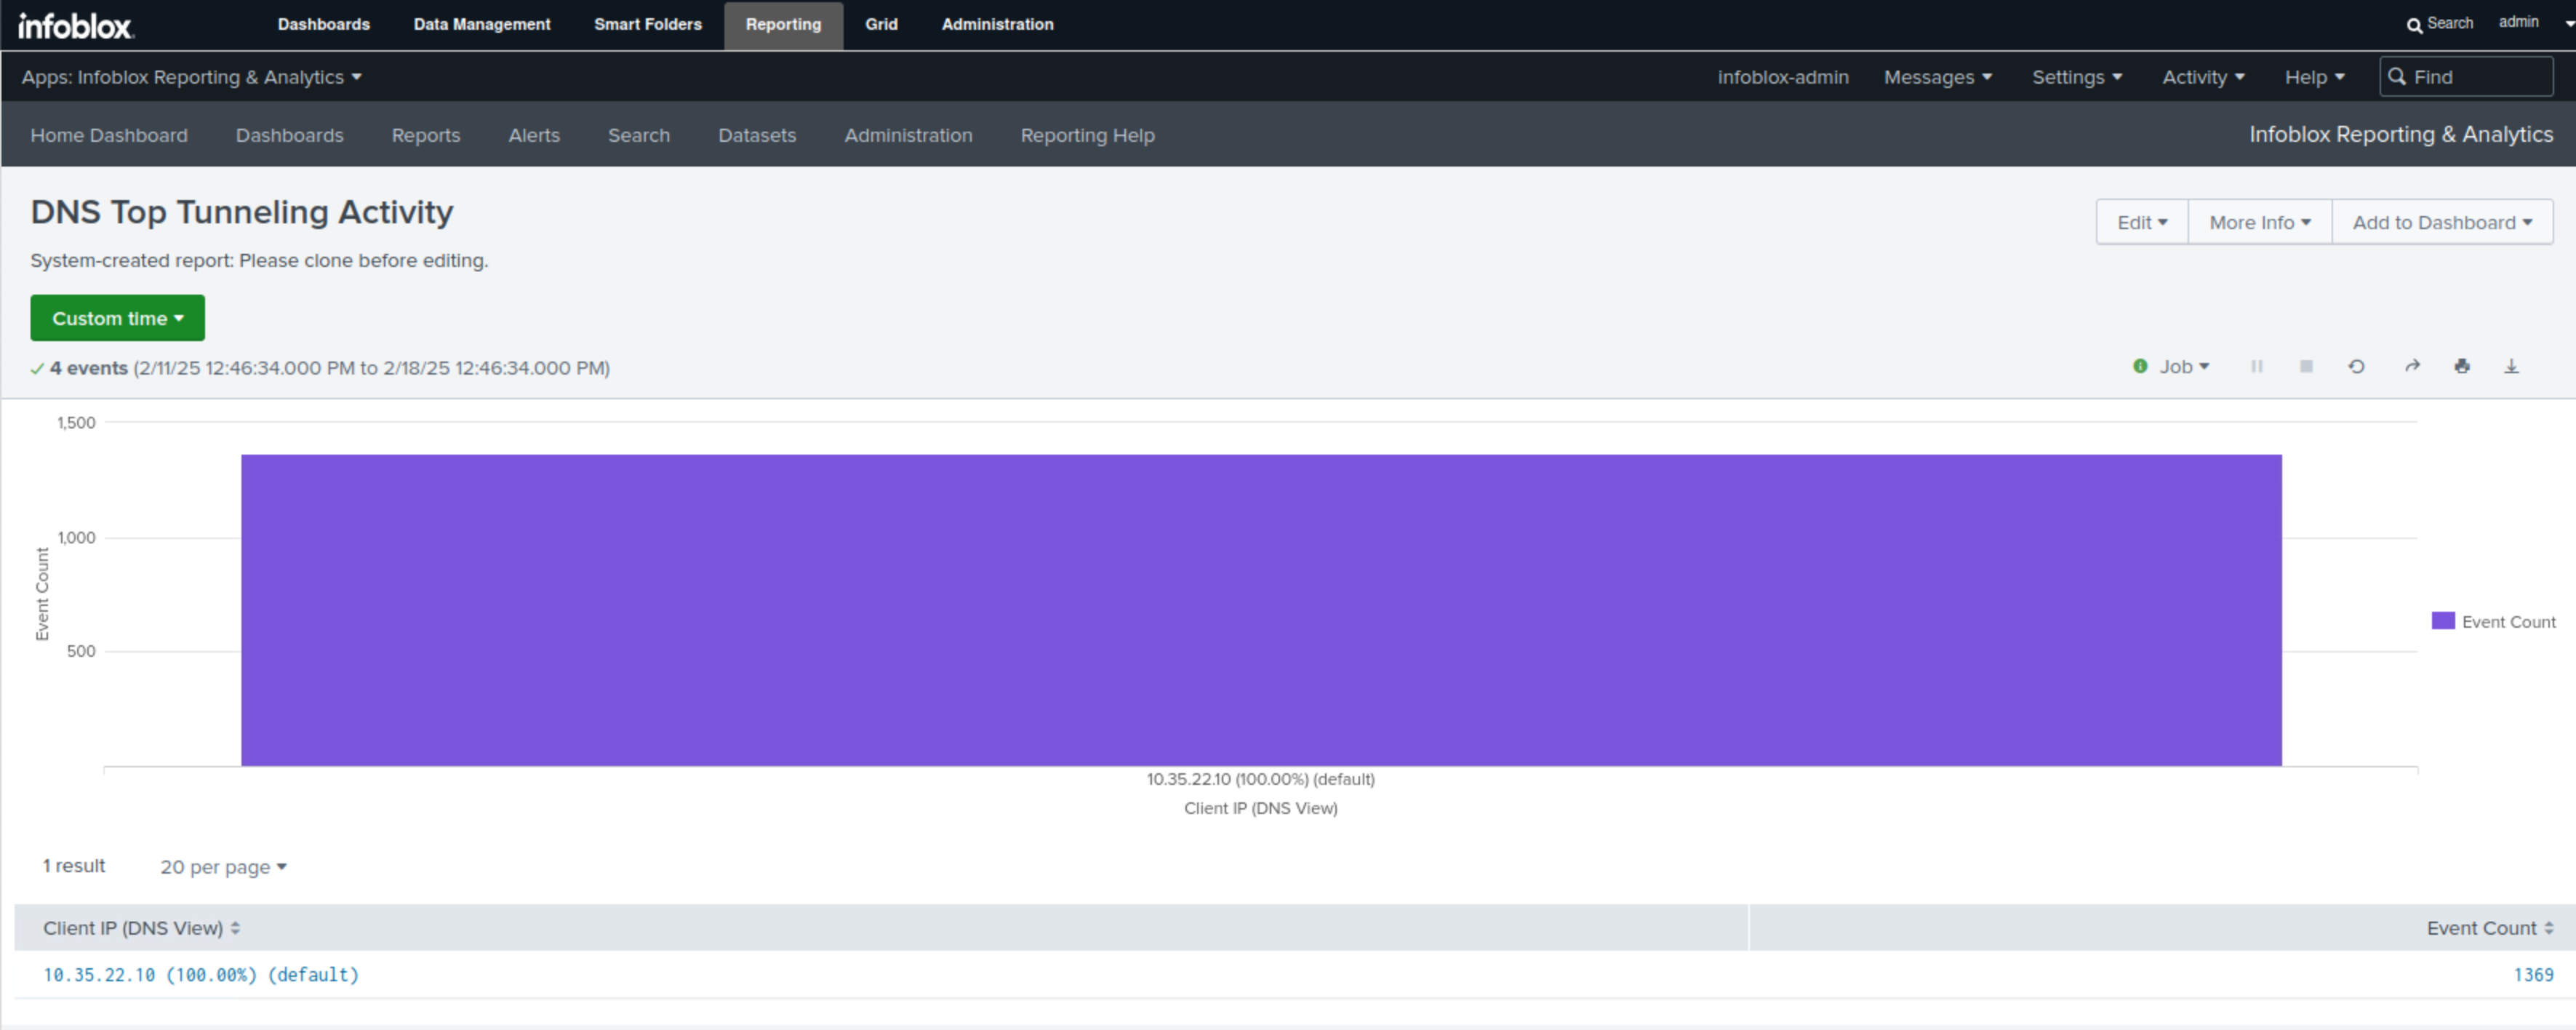Open the Alerts menu item
This screenshot has height=1030, width=2576.
coord(533,135)
